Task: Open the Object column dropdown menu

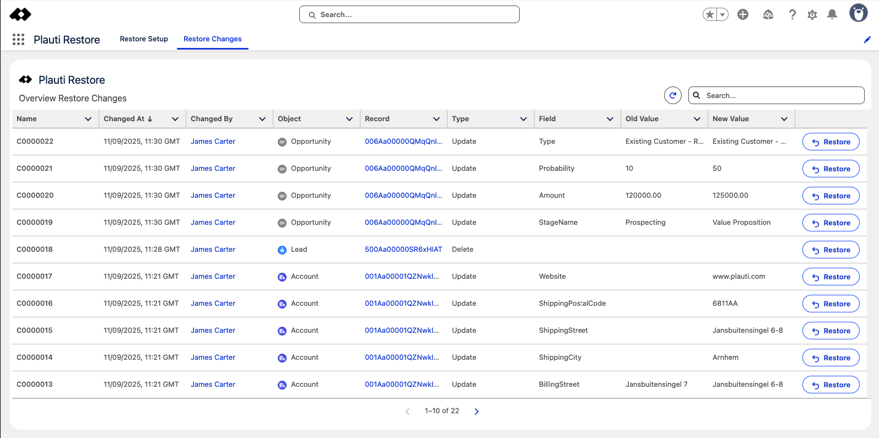Action: click(349, 119)
